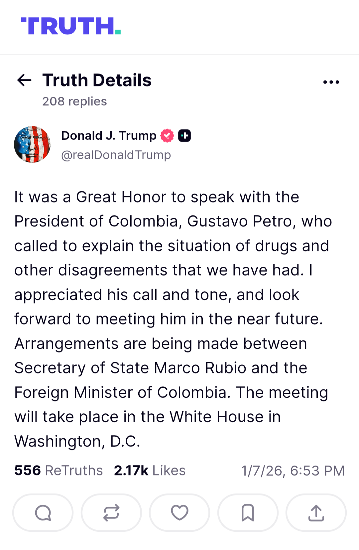Share the post via upload icon
359x550 pixels.
coord(316,512)
